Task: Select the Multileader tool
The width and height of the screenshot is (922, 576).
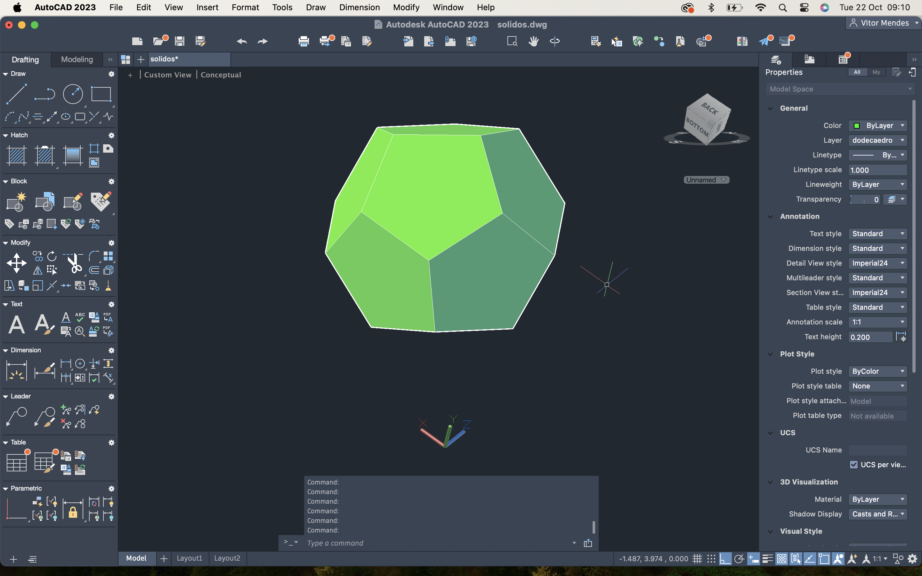Action: click(x=16, y=416)
